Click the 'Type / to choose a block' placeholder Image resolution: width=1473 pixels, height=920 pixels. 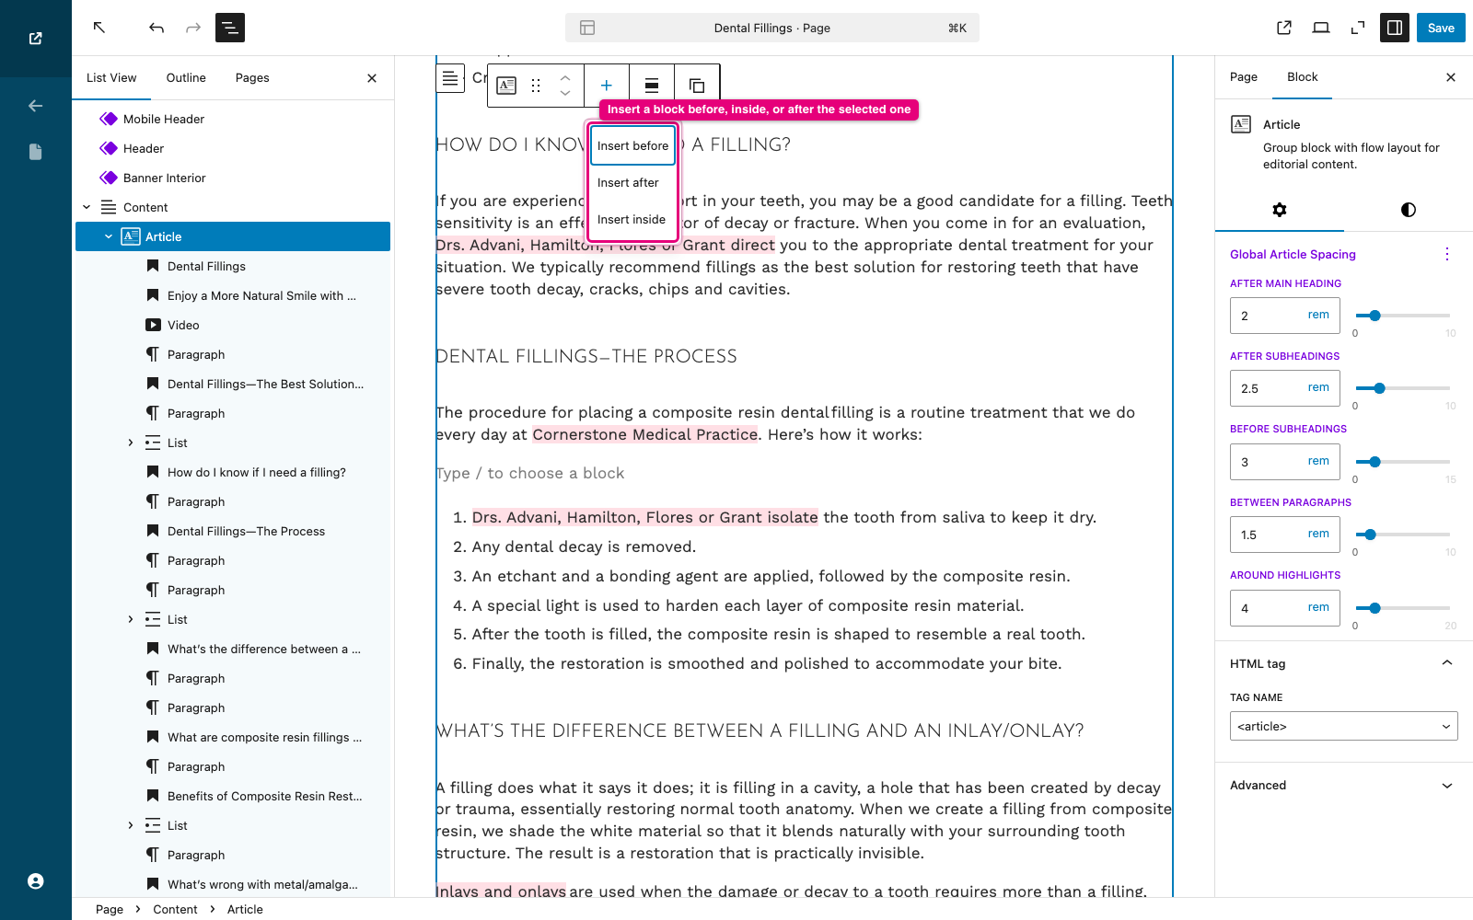click(530, 473)
